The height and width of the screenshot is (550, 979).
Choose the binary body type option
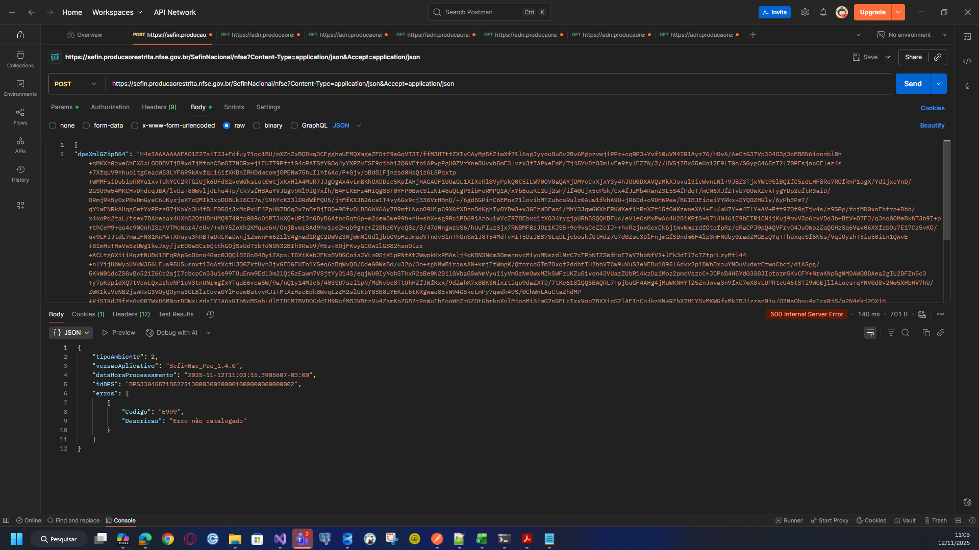point(257,126)
